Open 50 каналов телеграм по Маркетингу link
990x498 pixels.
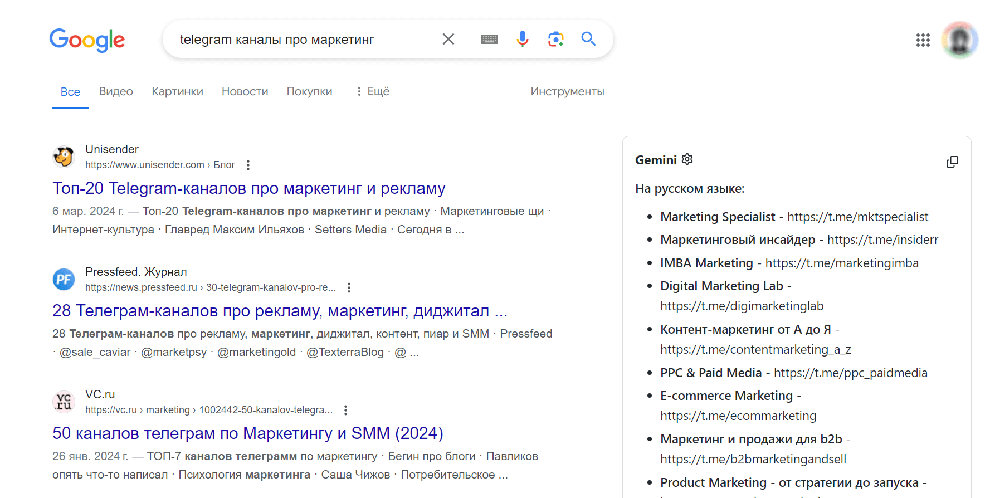(x=248, y=433)
